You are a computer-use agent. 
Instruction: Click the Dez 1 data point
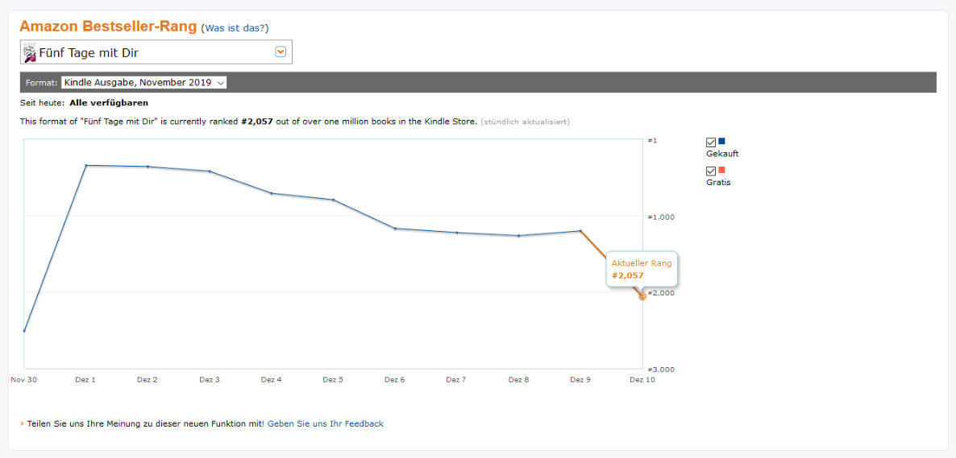coord(86,165)
